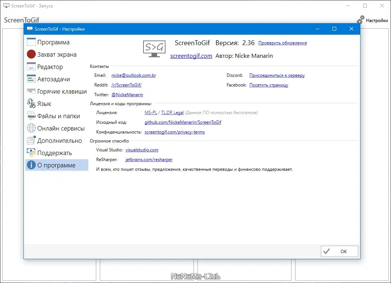Open the github.com/NickeManarin/ScreenToGif link
This screenshot has height=283, width=391.
point(183,122)
